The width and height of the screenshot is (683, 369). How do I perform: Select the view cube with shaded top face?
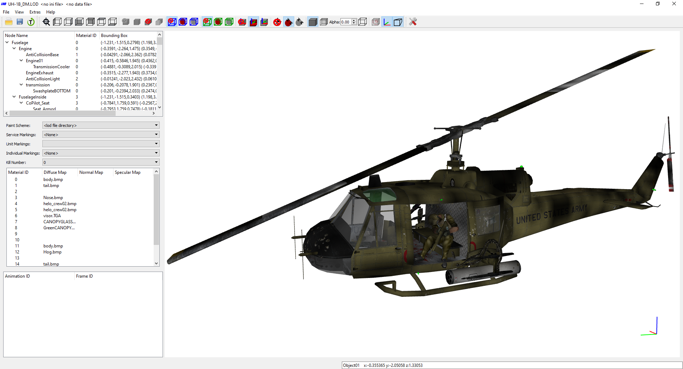101,22
